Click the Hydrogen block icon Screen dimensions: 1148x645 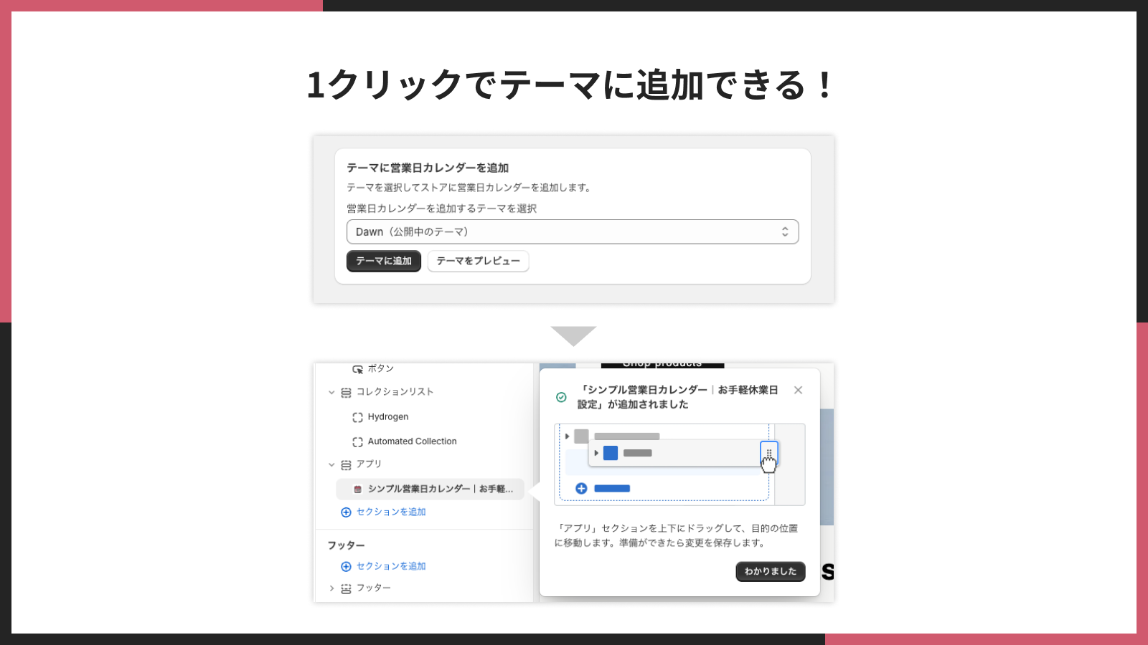(x=357, y=416)
